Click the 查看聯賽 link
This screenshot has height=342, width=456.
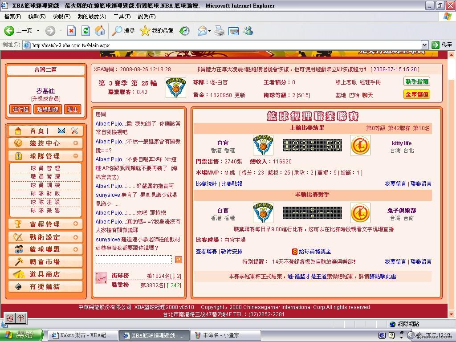click(206, 252)
